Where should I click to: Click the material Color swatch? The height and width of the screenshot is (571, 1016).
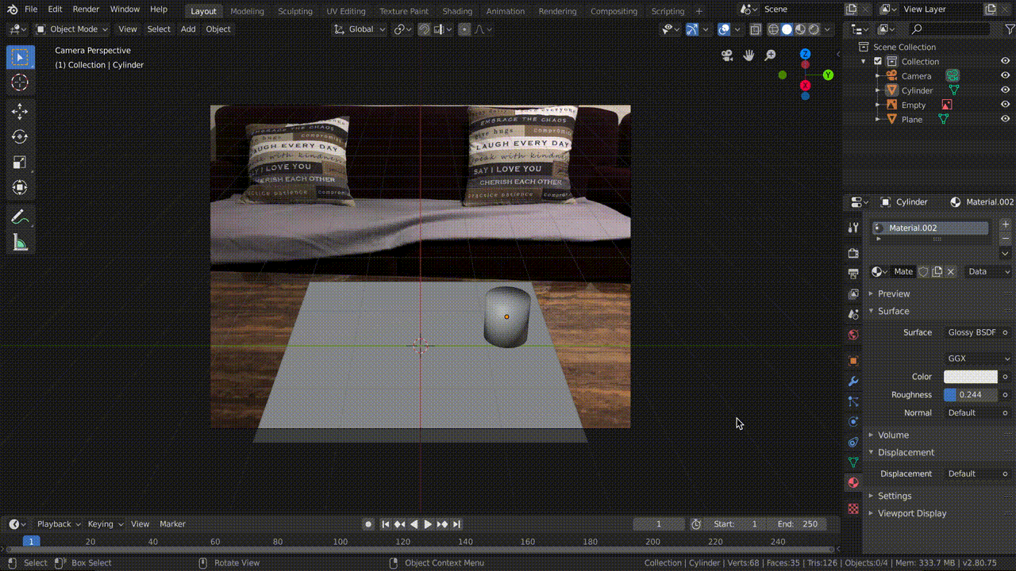tap(970, 377)
